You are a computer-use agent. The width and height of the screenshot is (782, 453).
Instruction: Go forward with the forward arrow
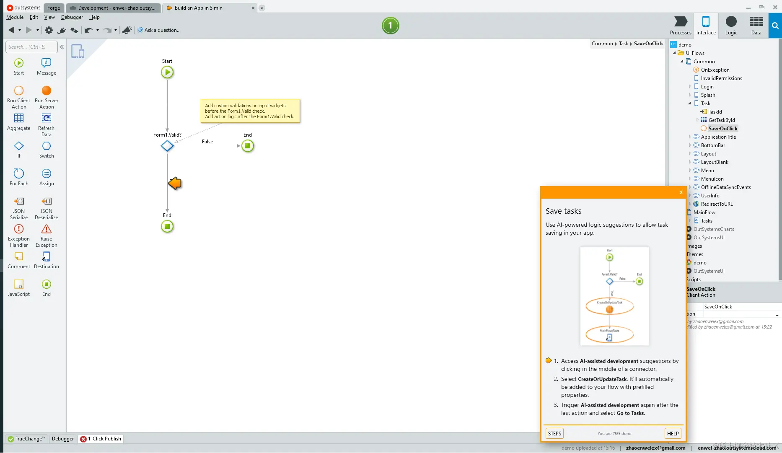tap(28, 30)
